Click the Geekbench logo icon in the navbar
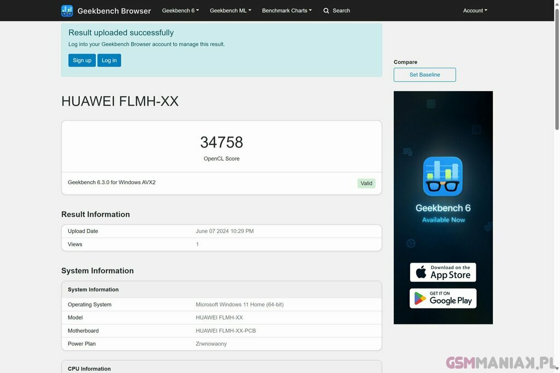560x373 pixels. point(67,11)
